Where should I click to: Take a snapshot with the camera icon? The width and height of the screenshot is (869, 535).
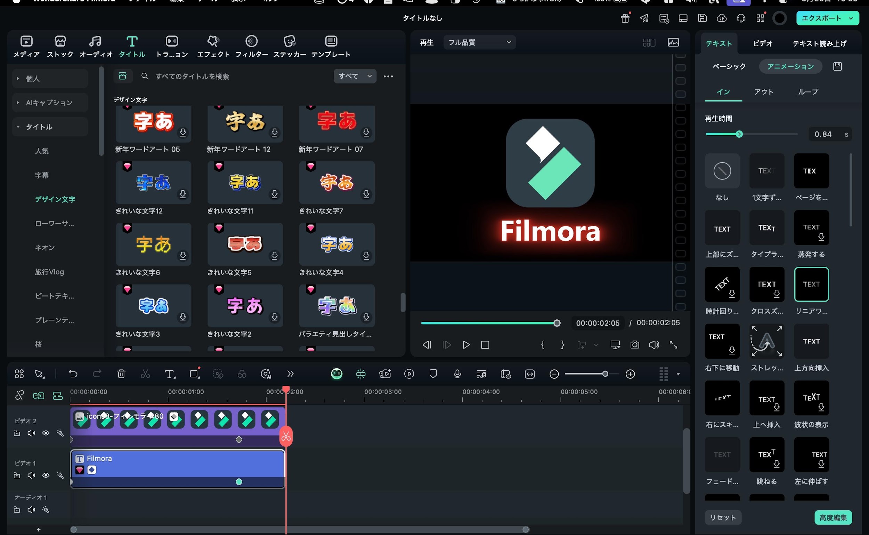click(x=635, y=345)
